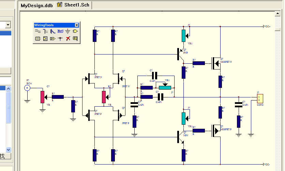Click the left panel list scroll-up arrow
Viewport: 285px width, 171px height.
coord(9,89)
